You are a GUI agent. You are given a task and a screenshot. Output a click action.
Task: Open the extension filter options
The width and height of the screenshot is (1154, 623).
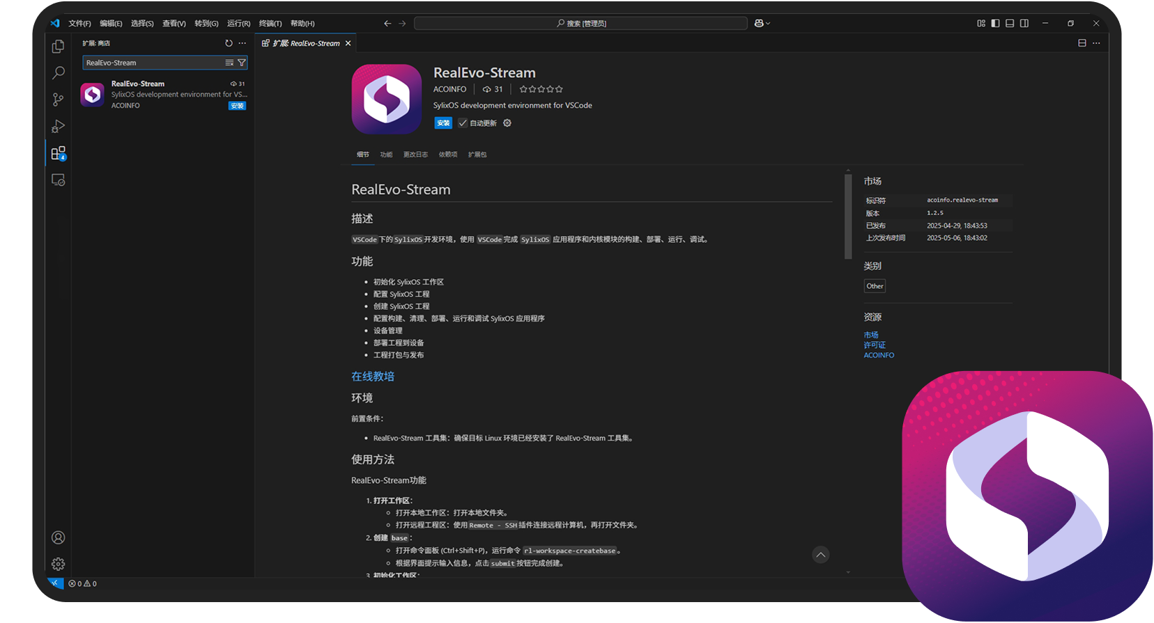click(x=241, y=63)
